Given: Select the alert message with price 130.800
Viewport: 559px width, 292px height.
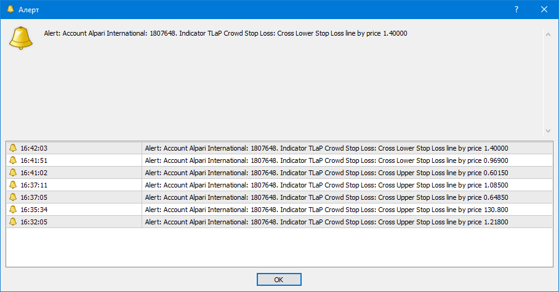Looking at the screenshot, I should (x=326, y=210).
